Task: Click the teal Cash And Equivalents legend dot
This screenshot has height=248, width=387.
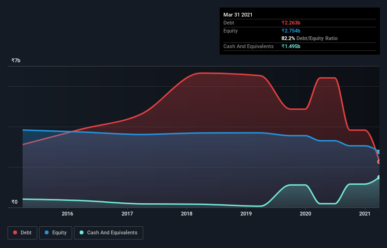Action: [x=82, y=232]
